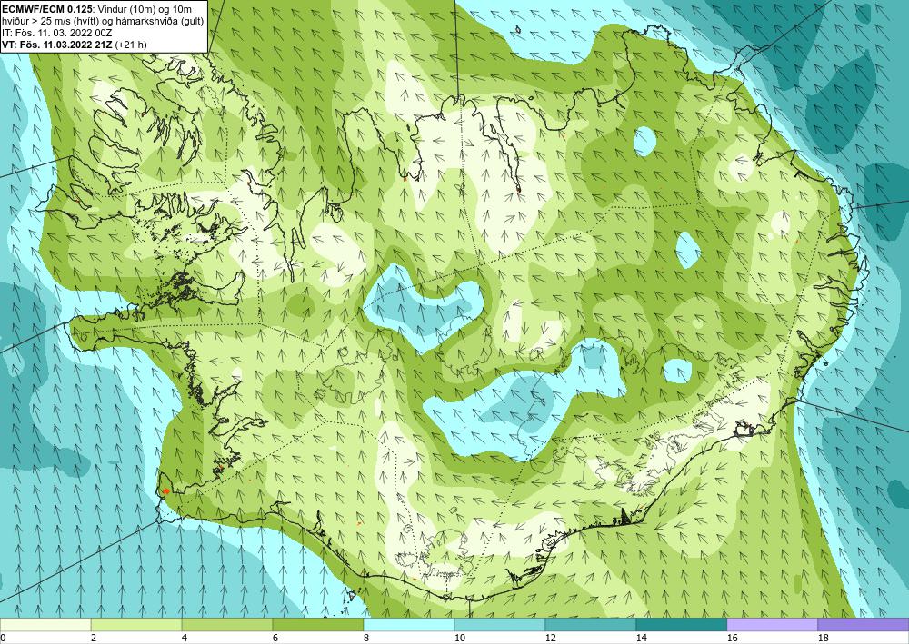Click the lavender 16–18 m/s legend swatch

click(772, 625)
